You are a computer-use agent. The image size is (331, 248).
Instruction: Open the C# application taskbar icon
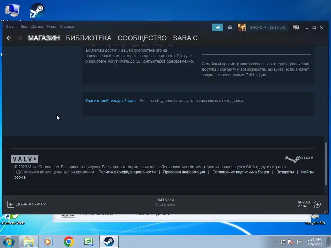point(89,242)
